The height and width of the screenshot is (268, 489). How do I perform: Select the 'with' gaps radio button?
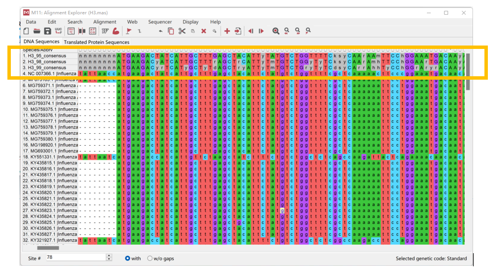pos(128,258)
